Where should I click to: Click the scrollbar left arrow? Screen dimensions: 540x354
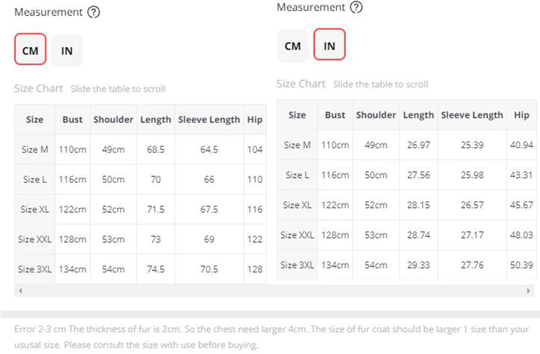(x=21, y=291)
